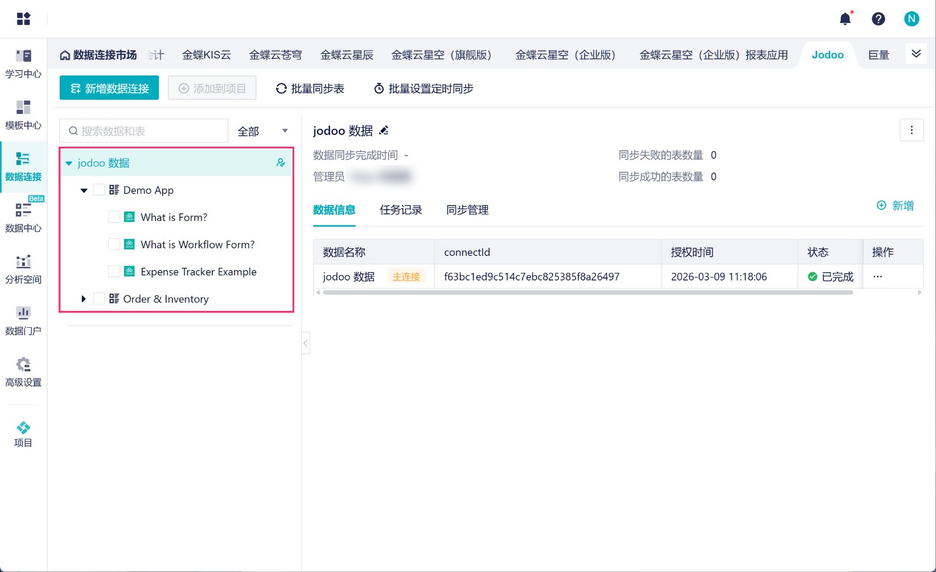936x572 pixels.
Task: Switch to the 巨量 tab
Action: point(879,55)
